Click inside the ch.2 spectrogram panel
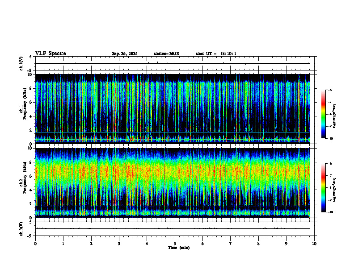Viewport: 354px width, 273px height. point(173,183)
